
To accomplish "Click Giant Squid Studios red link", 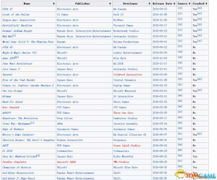I will [x=127, y=145].
